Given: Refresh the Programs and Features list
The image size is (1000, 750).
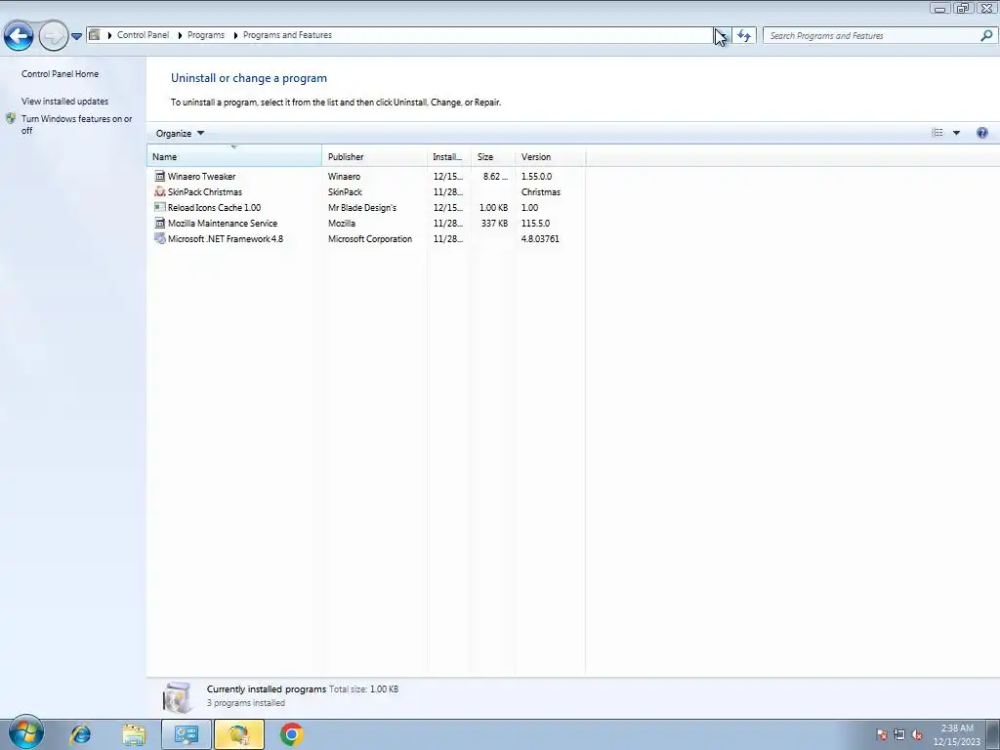Looking at the screenshot, I should click(744, 36).
